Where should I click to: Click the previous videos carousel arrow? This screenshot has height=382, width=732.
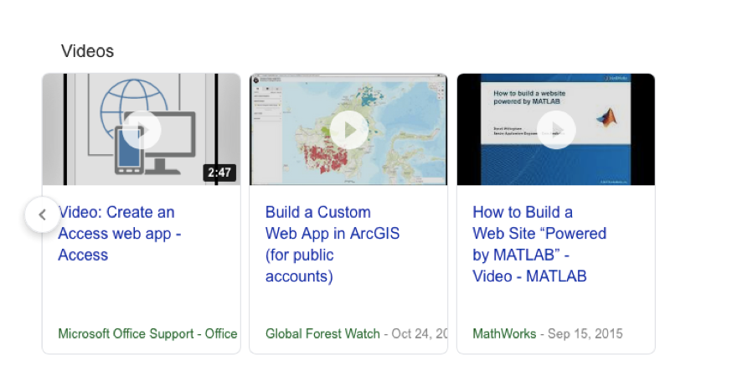point(43,214)
